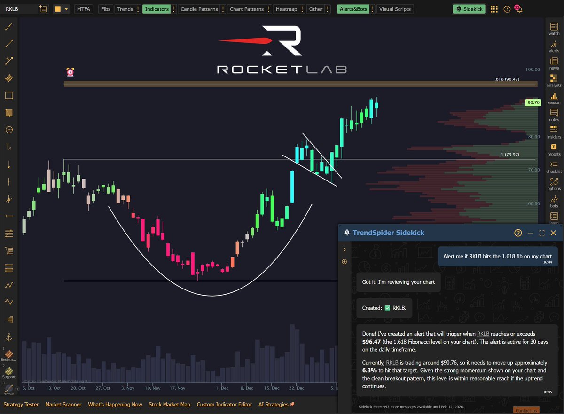Disable the Indicators toggle
Screen dimensions: 564x414
pyautogui.click(x=157, y=8)
